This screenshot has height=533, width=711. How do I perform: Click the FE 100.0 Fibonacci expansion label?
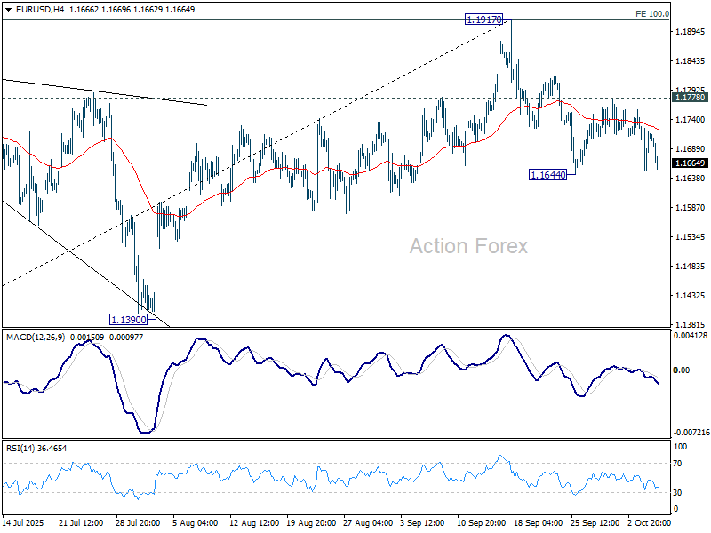(x=652, y=14)
